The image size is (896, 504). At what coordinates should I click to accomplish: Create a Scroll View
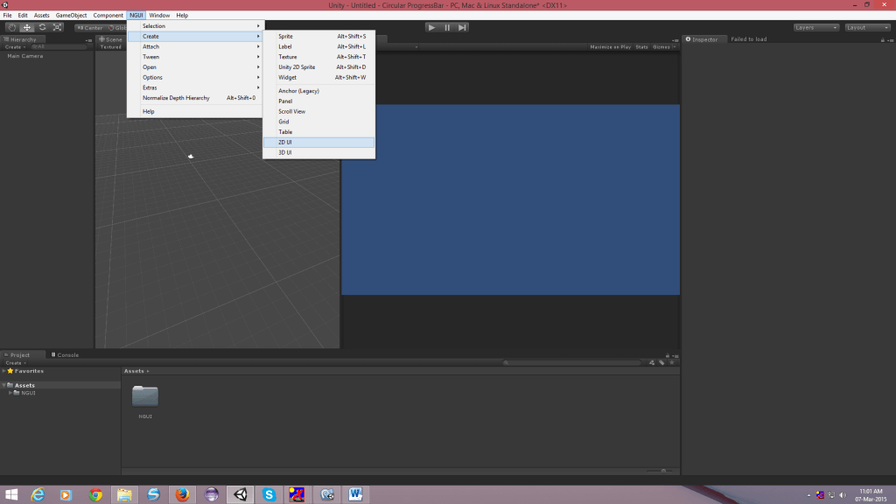[318, 111]
